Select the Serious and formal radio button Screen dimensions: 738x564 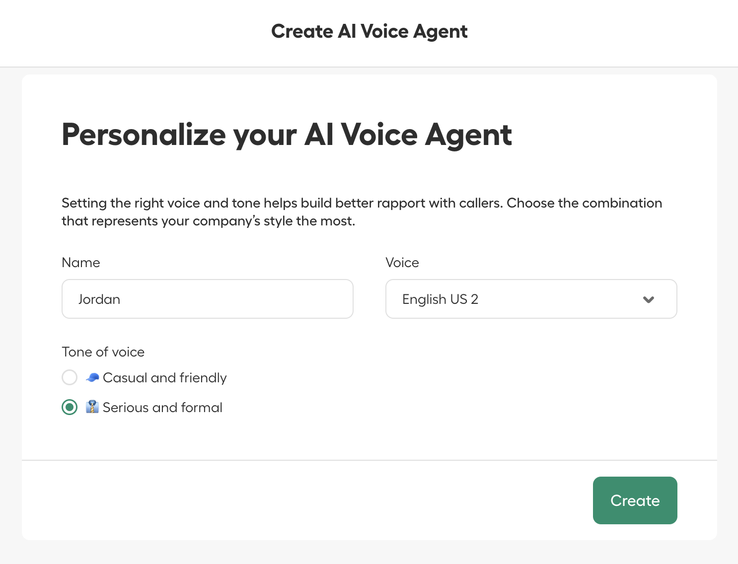tap(70, 407)
